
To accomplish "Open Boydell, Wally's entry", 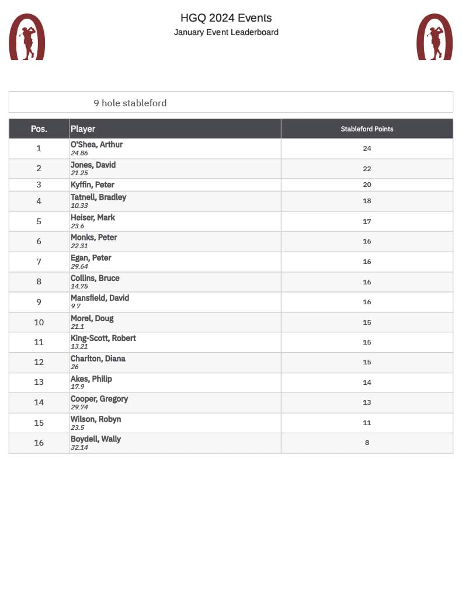I will point(96,439).
